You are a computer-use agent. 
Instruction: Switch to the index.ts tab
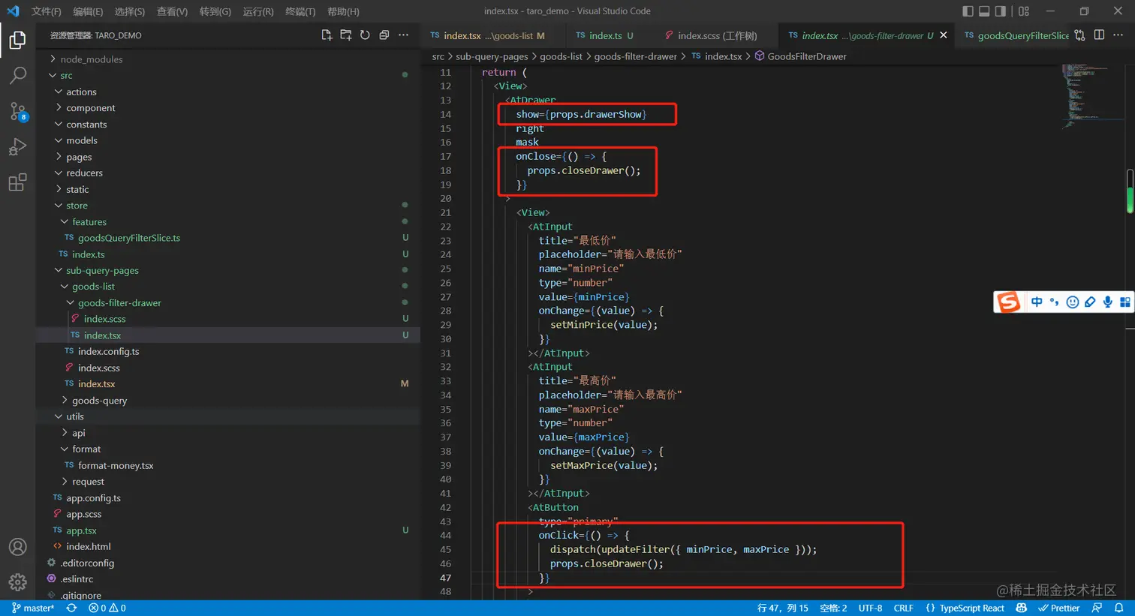(x=605, y=35)
